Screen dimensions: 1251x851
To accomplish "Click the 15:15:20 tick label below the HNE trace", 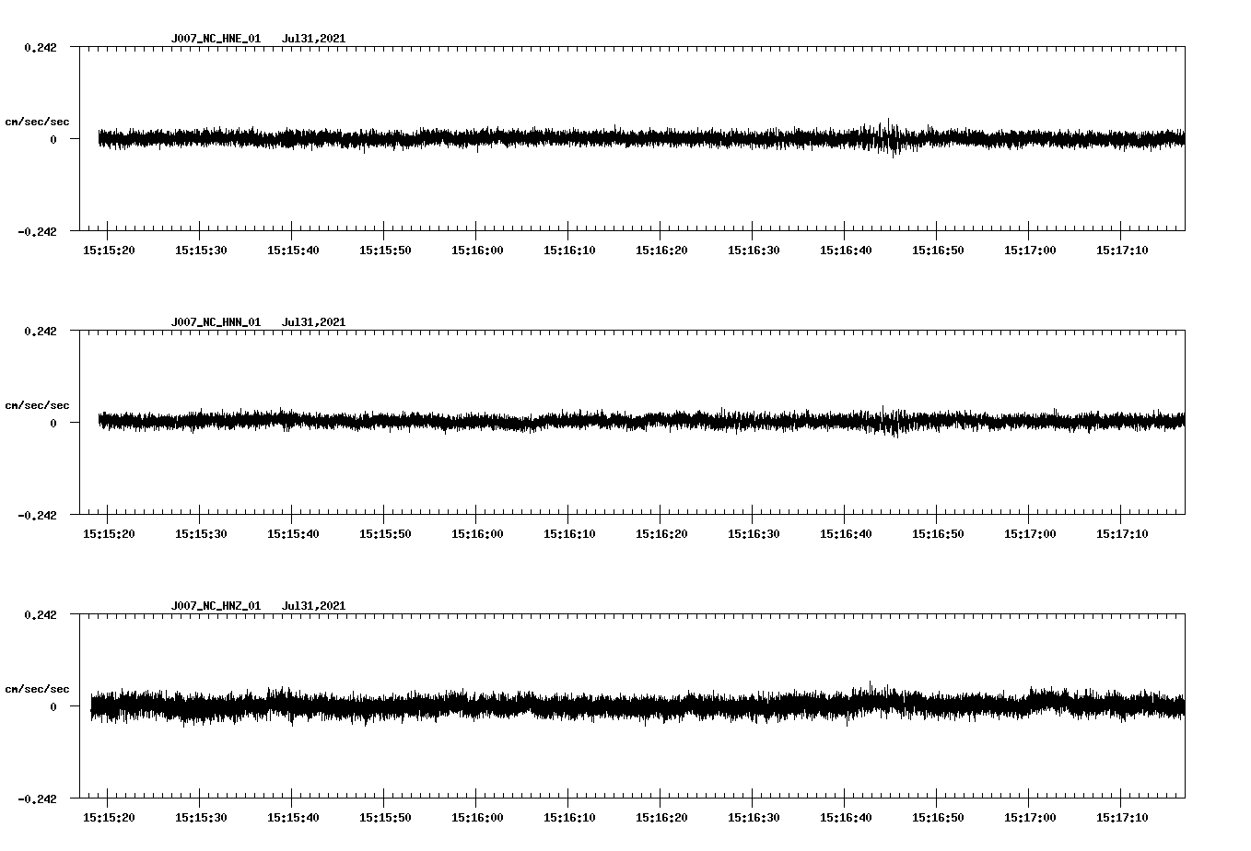I will [x=108, y=249].
